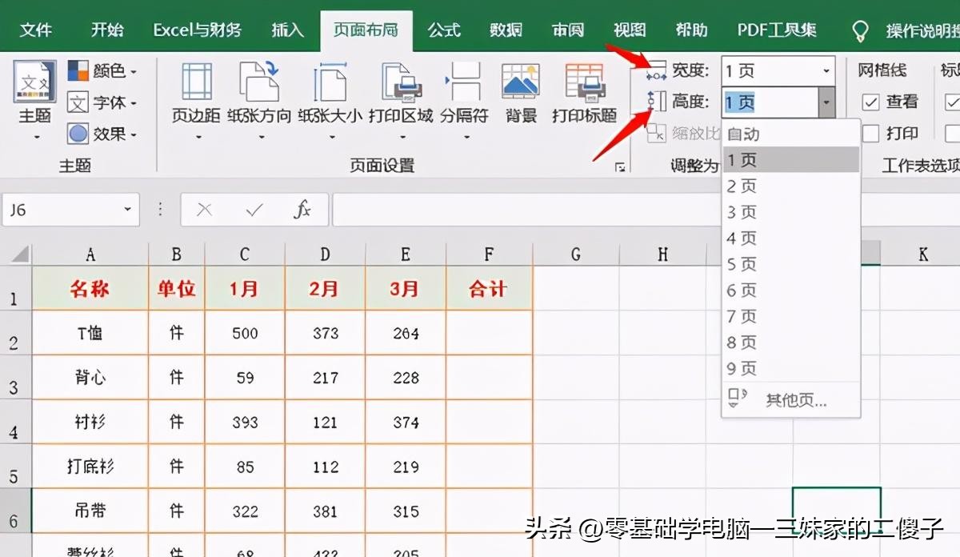Expand the Name Box dropdown arrow
Image resolution: width=960 pixels, height=557 pixels.
tap(127, 210)
